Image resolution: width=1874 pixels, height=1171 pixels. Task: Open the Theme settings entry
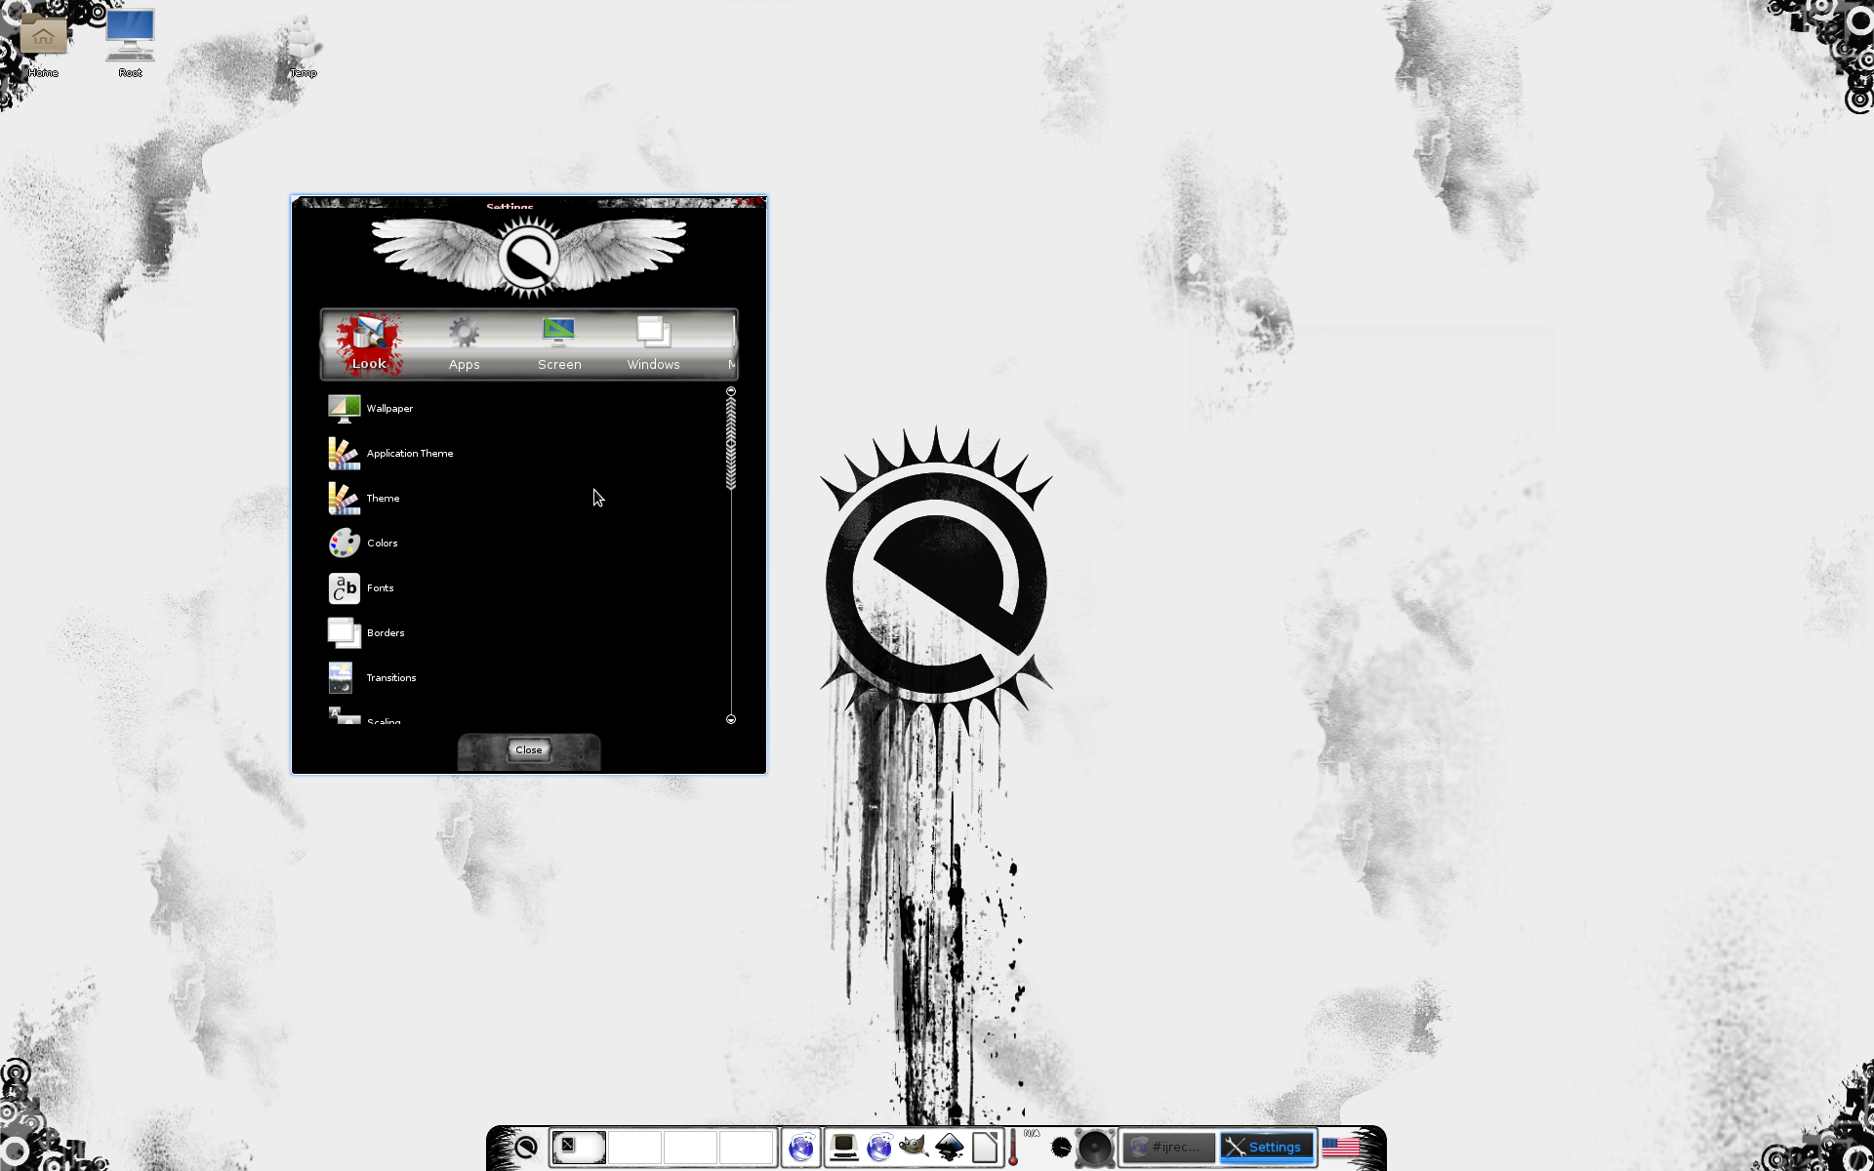525,498
